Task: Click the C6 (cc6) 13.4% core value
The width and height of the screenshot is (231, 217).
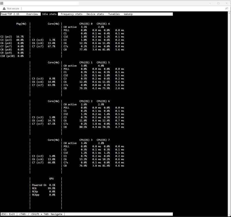Action: (52, 43)
